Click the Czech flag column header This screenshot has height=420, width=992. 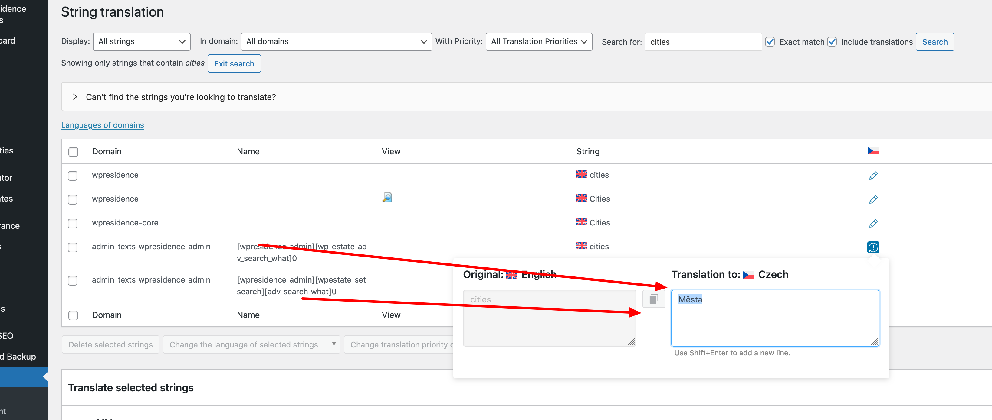click(873, 151)
